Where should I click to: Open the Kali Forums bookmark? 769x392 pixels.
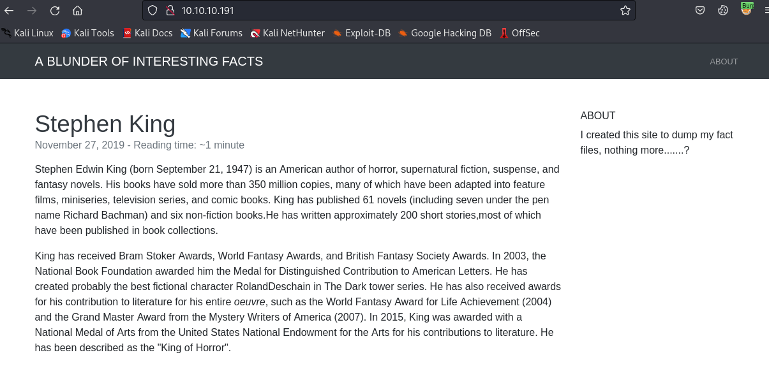tap(211, 33)
